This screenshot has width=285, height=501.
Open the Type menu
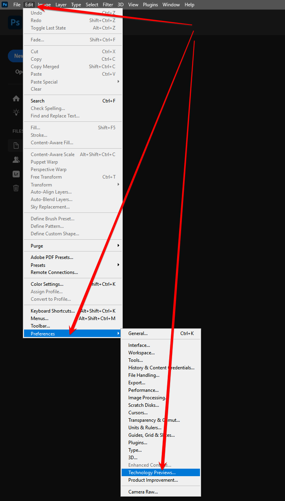pyautogui.click(x=76, y=5)
